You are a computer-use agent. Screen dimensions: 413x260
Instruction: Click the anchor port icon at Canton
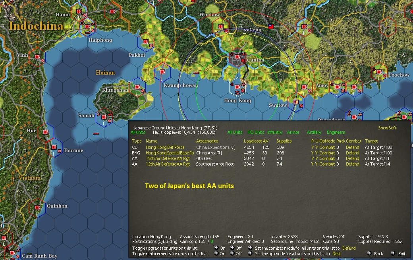click(x=232, y=54)
